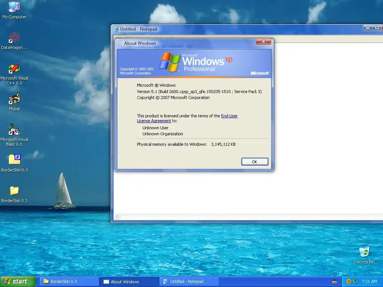Click the 'Unknown User' text

(x=155, y=128)
